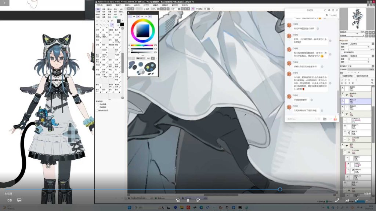
Task: Select the Text tool in SAI toolbox
Action: coord(112,21)
